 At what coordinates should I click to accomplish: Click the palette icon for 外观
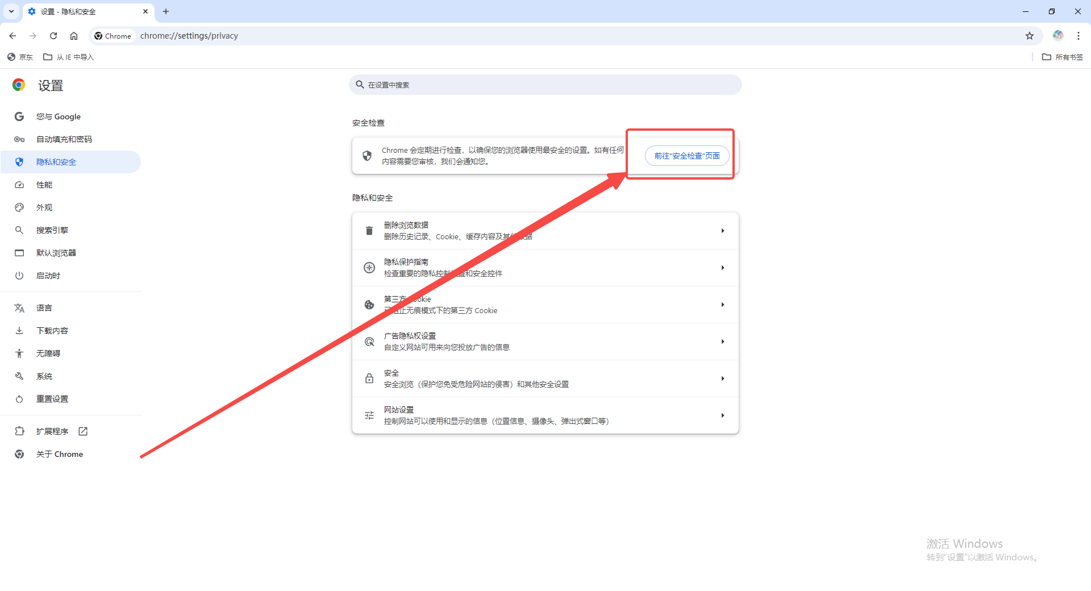tap(19, 207)
